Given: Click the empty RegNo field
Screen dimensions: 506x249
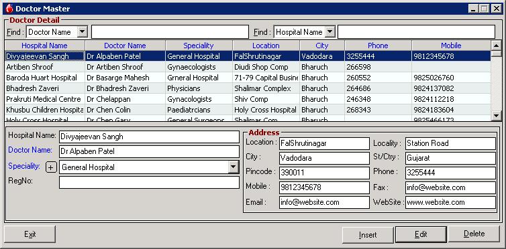Looking at the screenshot, I should (149, 183).
